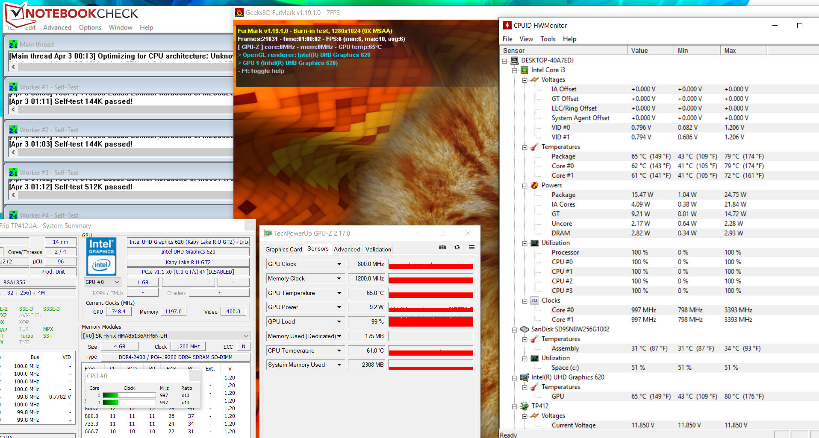Open the CPU Temperature sensor dropdown in GPU-Z
Screen dimensions: 819x438
pos(339,351)
